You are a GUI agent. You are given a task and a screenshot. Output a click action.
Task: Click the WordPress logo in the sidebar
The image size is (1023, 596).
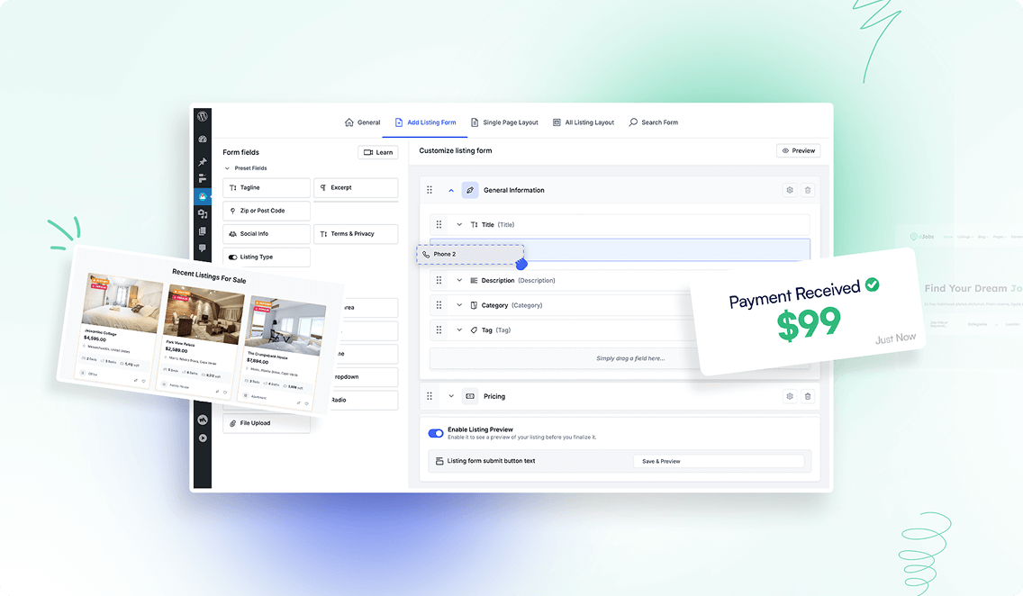203,116
